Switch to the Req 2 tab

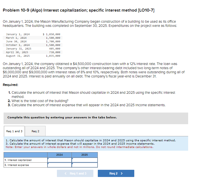click(35, 131)
